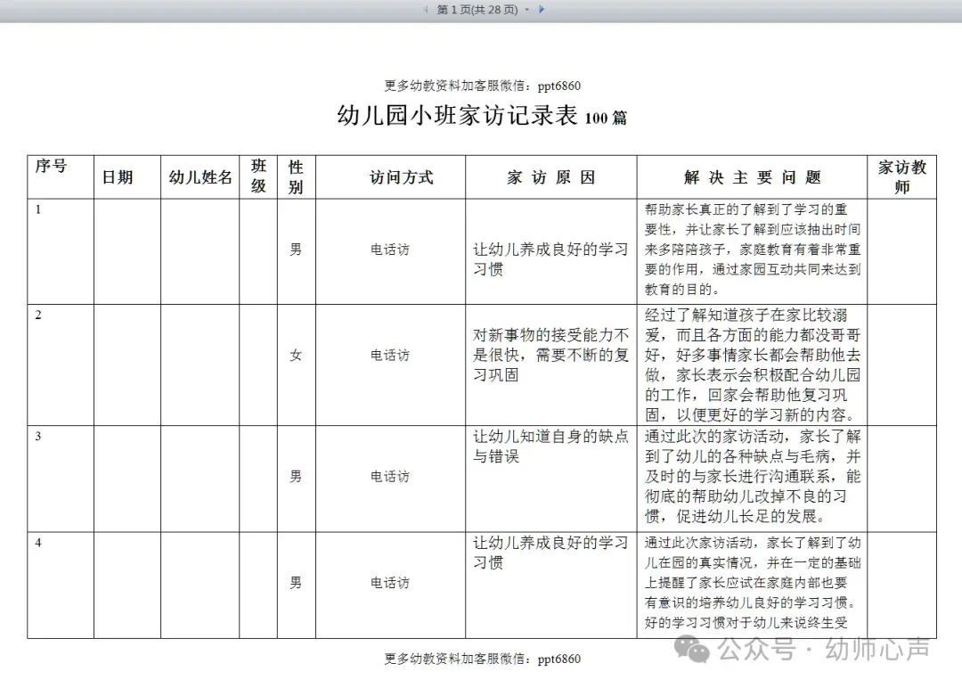The height and width of the screenshot is (688, 962).
Task: Click the header line above the title mentioning ppt6860
Action: [482, 86]
